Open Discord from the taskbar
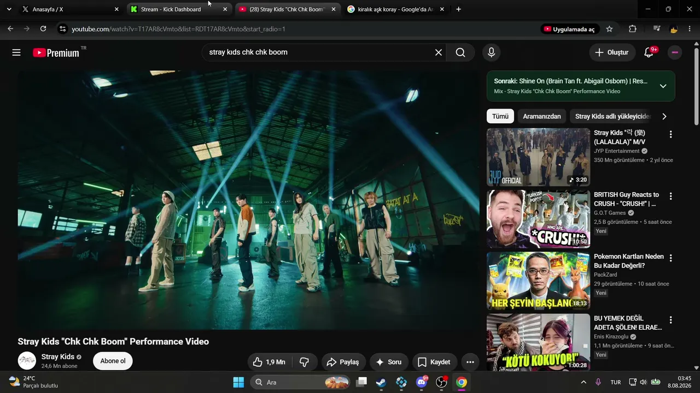Viewport: 700px width, 393px height. coord(421,382)
